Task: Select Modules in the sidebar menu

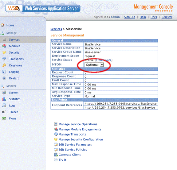Action: tap(15, 46)
